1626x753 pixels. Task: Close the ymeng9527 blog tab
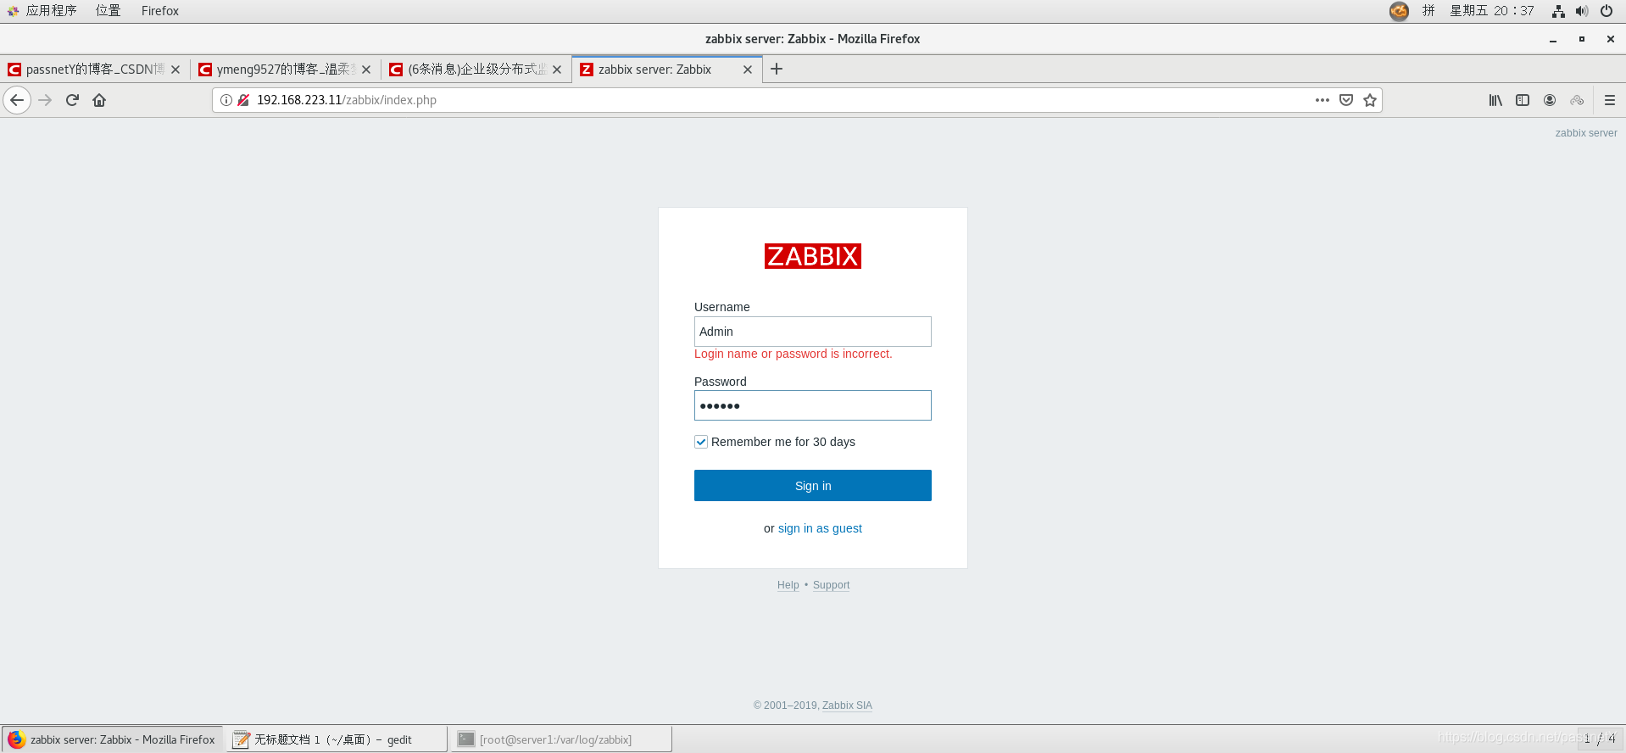click(x=366, y=70)
